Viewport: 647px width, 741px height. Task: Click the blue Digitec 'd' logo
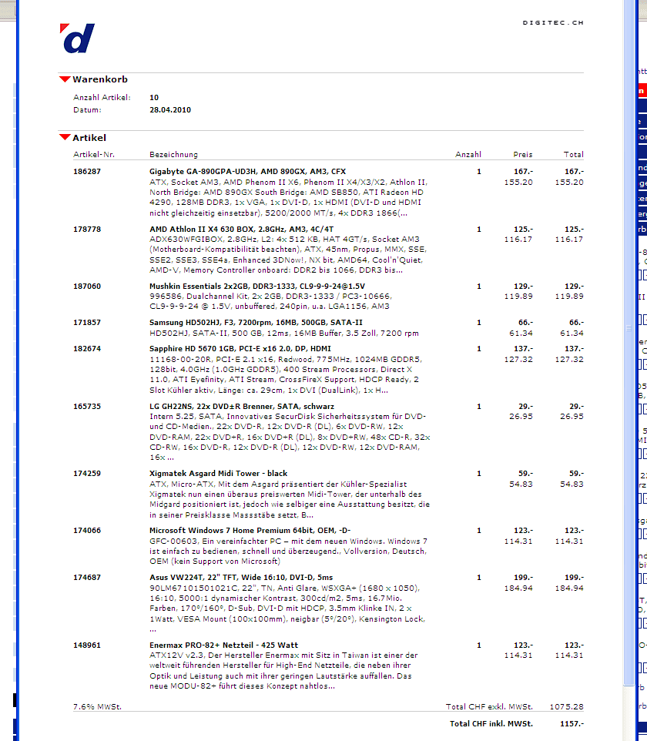[x=78, y=38]
